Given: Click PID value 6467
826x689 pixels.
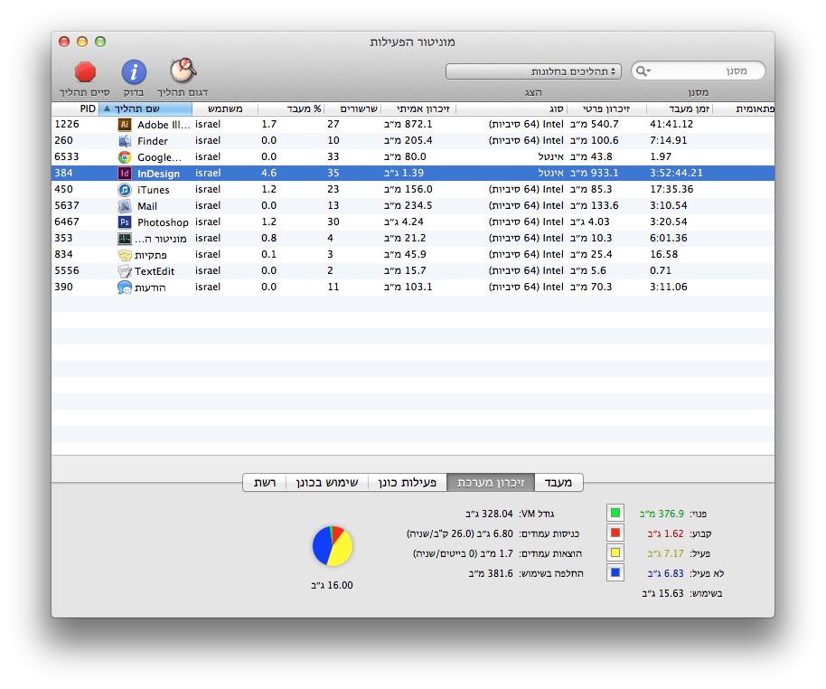Looking at the screenshot, I should click(x=67, y=222).
